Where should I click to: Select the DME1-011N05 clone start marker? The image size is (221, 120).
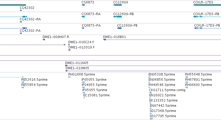pos(66,66)
